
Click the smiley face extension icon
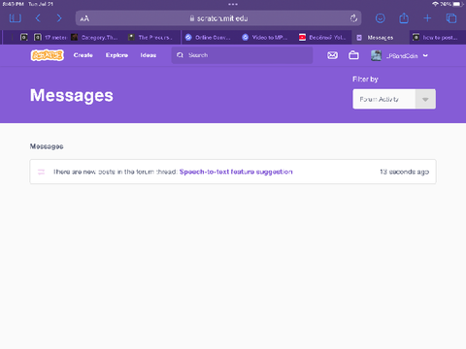[381, 18]
